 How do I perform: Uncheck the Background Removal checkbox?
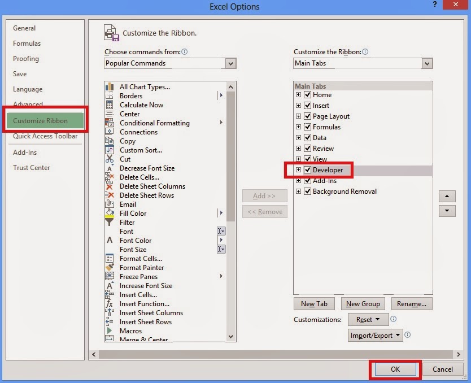307,191
